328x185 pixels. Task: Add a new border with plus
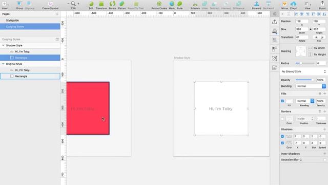(x=324, y=112)
